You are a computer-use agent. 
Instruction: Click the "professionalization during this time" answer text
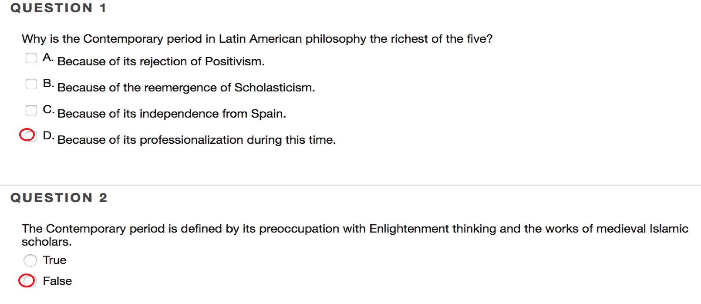pyautogui.click(x=196, y=140)
